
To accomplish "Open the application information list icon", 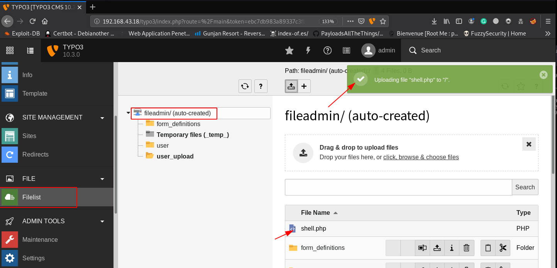I will coord(347,50).
